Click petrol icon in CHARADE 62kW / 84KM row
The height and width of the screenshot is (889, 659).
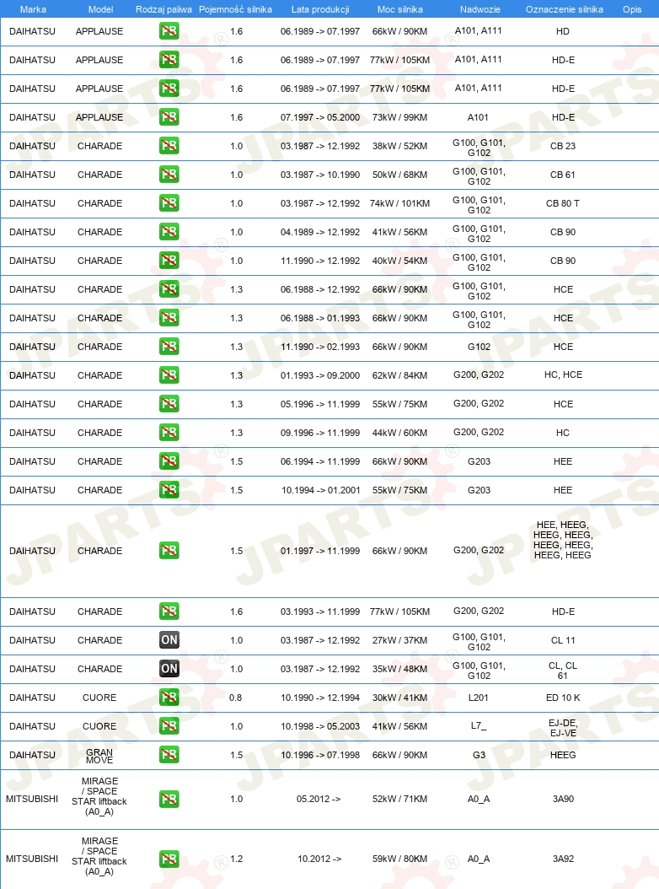tap(169, 375)
